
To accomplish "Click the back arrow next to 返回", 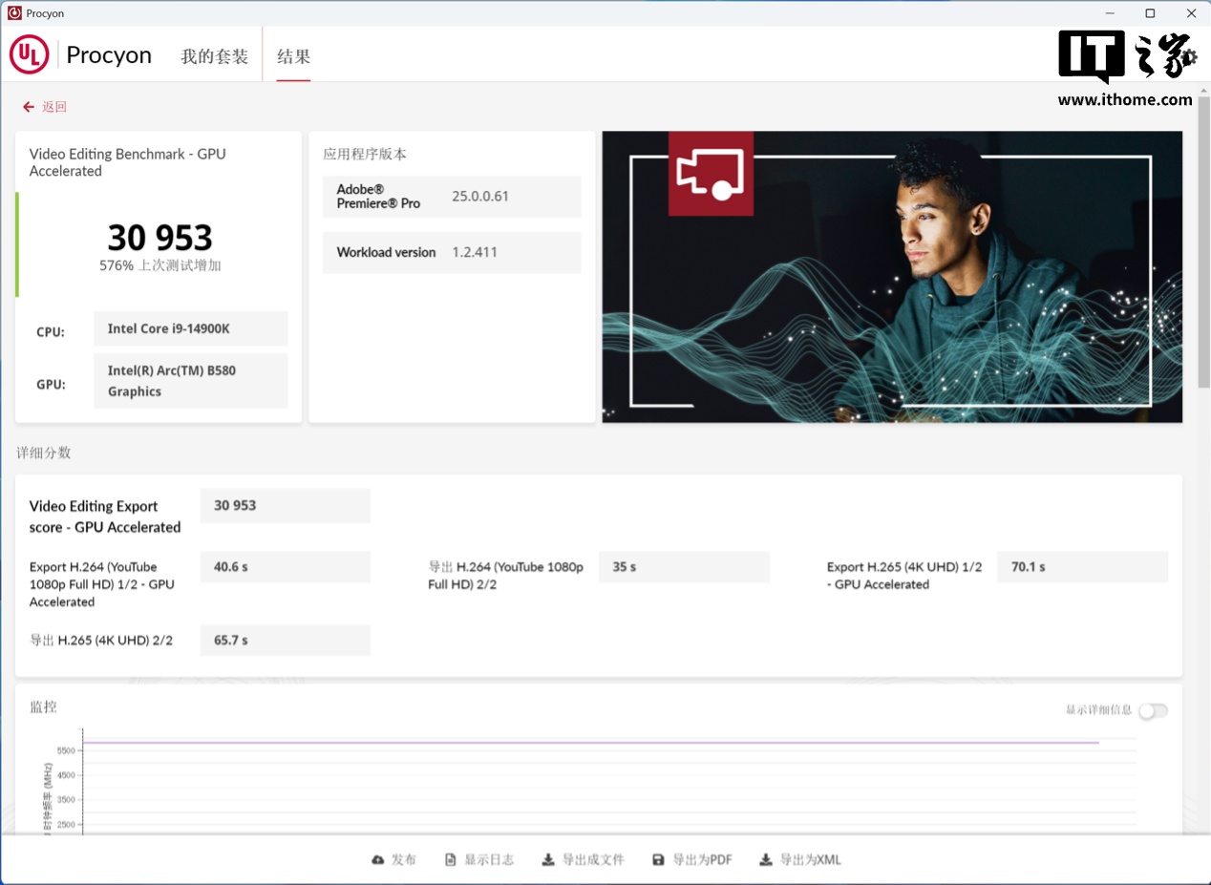I will pos(29,107).
